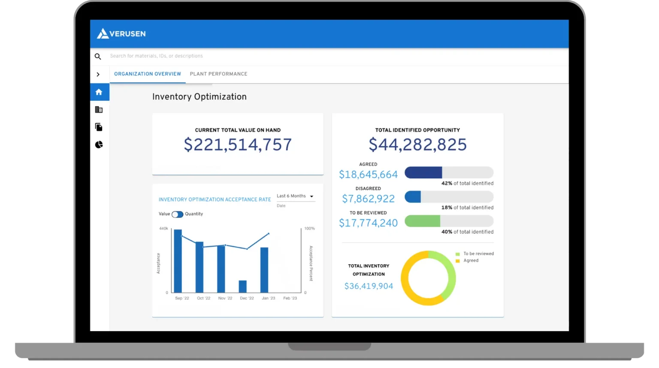
Task: Open the home dashboard sidebar icon
Action: (x=99, y=92)
